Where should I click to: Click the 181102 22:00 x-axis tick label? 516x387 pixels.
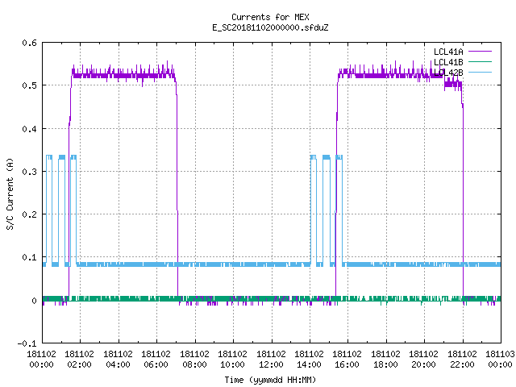coord(462,360)
